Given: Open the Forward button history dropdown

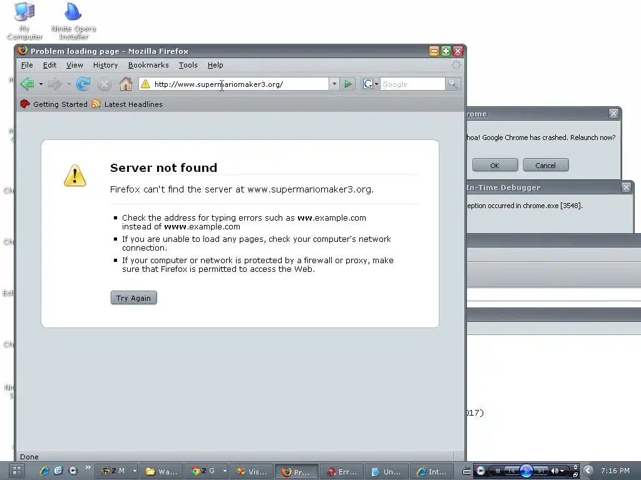Looking at the screenshot, I should pyautogui.click(x=69, y=84).
